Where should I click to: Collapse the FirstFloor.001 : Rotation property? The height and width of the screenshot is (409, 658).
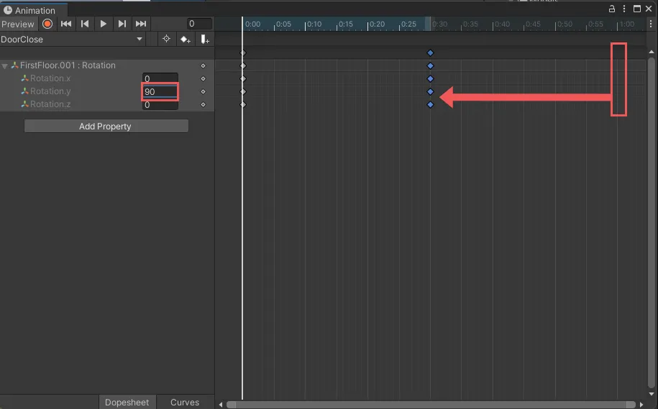6,66
